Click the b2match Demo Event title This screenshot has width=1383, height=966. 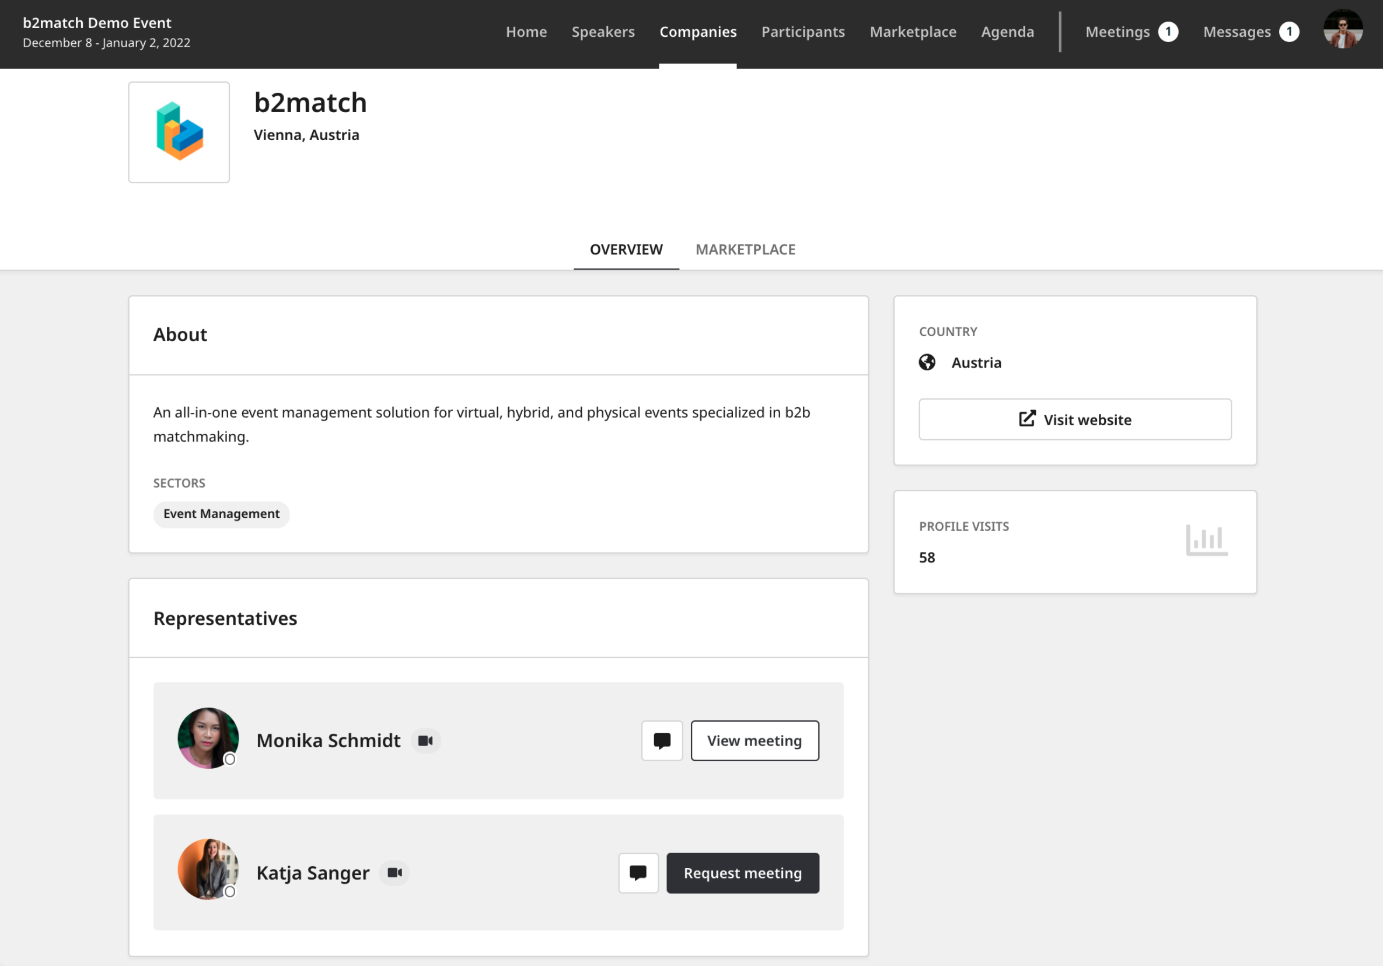(97, 23)
